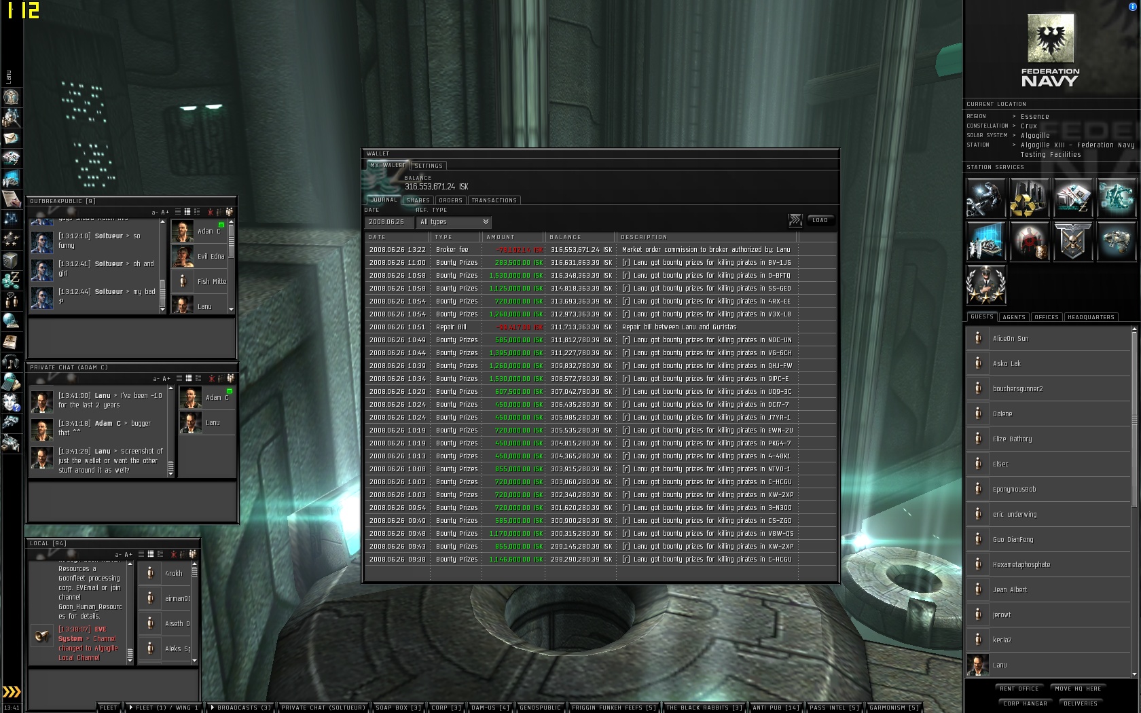This screenshot has width=1141, height=713.
Task: Open the Militia Office skull shield icon
Action: pyautogui.click(x=1073, y=240)
